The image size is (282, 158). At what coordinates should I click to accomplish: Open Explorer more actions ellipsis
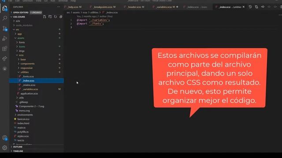pyautogui.click(x=59, y=7)
